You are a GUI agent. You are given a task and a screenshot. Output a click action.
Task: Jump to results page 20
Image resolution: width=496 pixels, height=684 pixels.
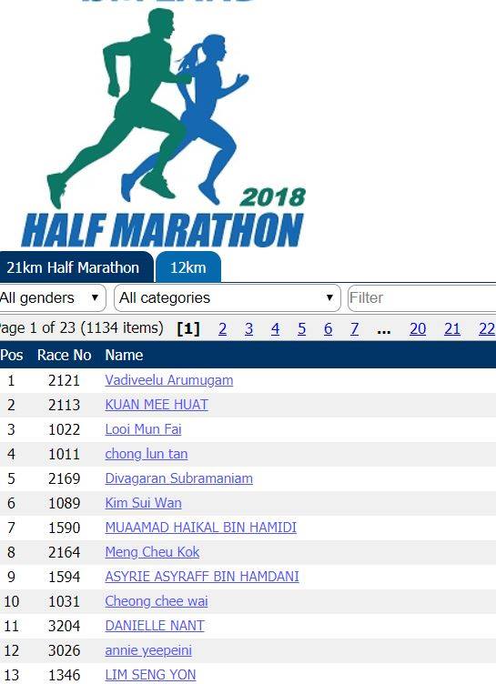(x=418, y=328)
